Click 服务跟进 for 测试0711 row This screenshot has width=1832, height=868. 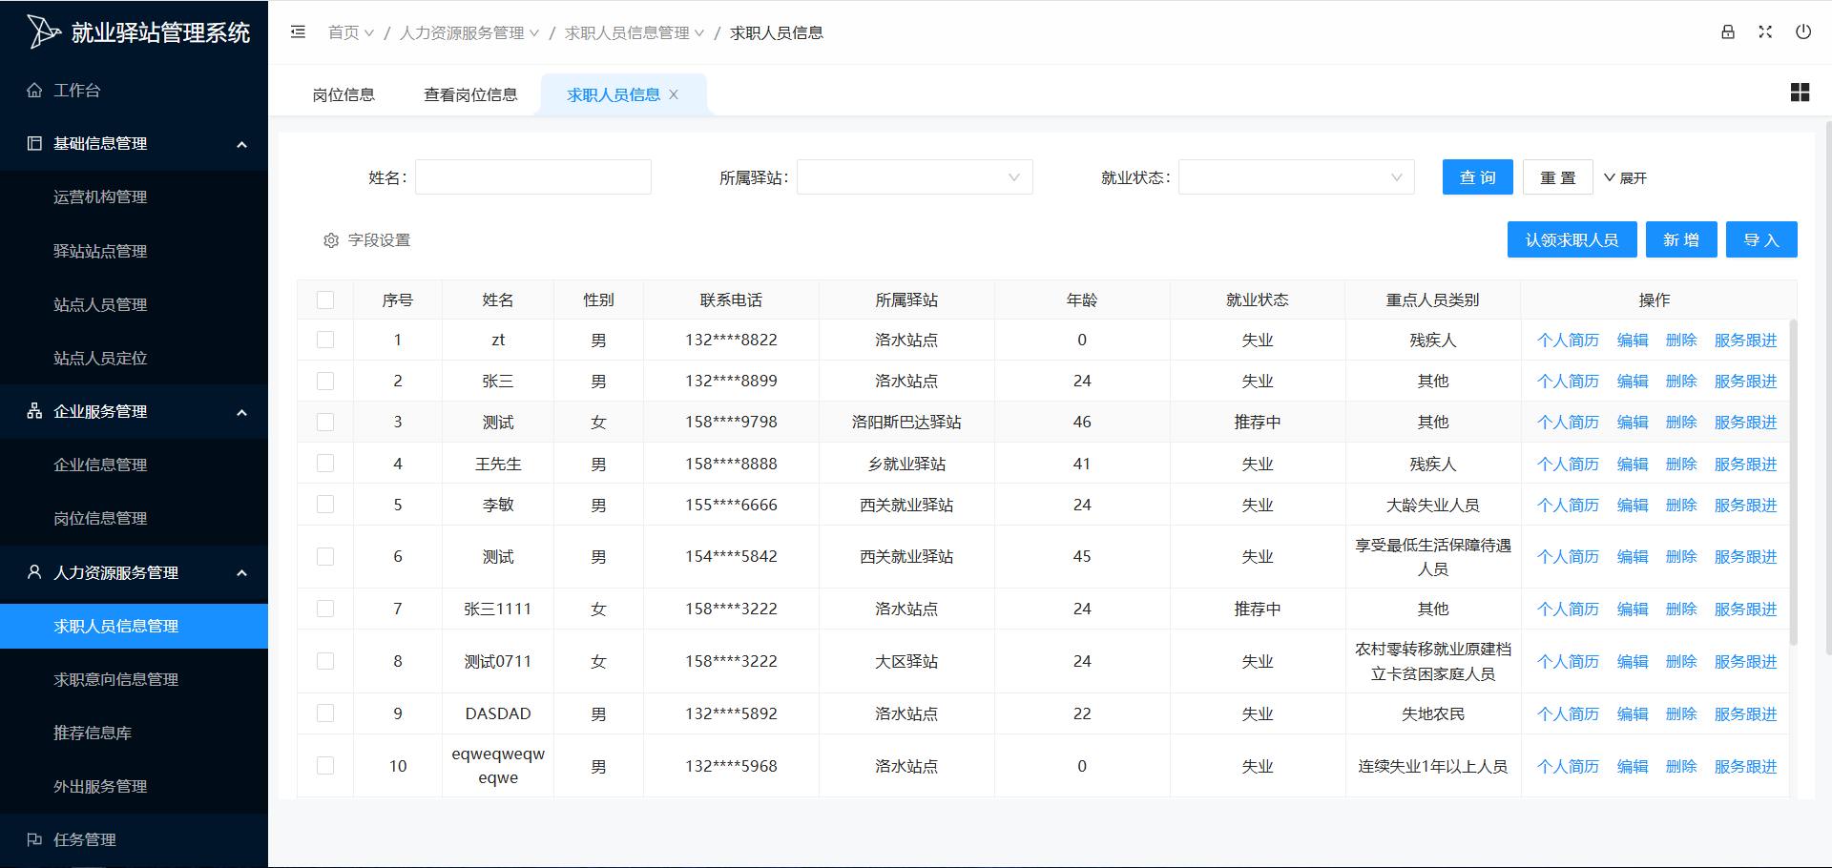pyautogui.click(x=1745, y=661)
